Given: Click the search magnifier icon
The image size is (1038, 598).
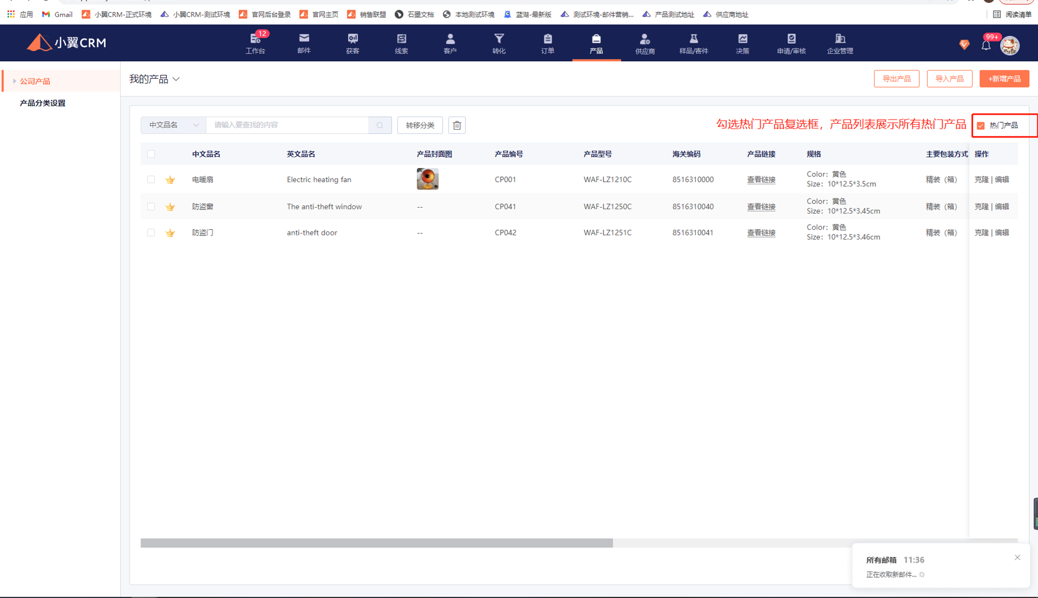Looking at the screenshot, I should [380, 125].
